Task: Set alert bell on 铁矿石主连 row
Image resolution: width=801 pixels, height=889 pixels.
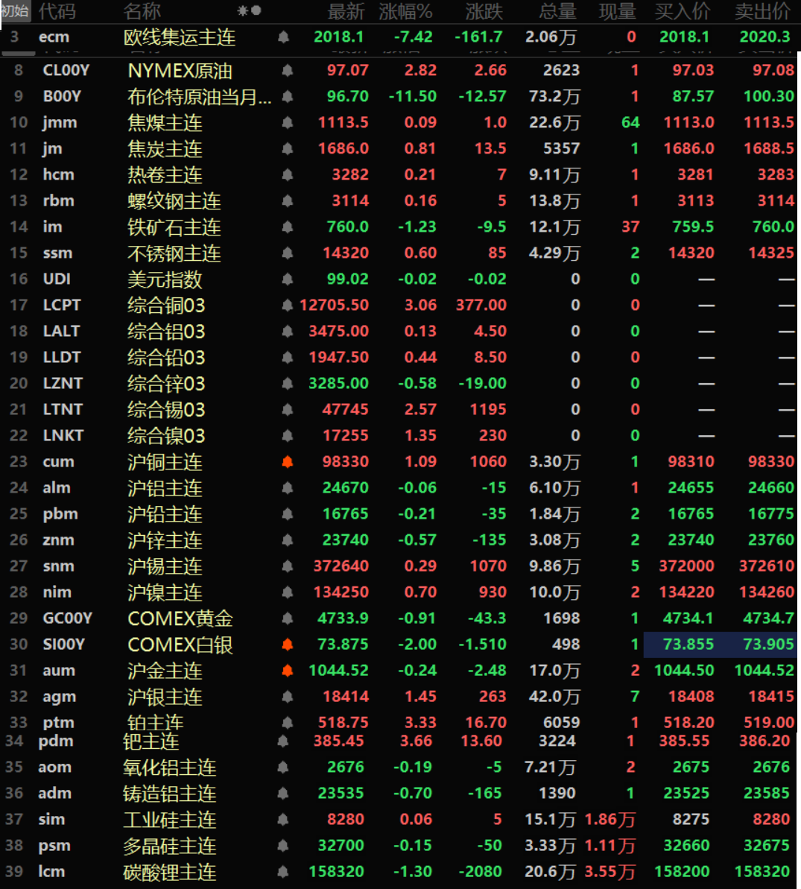Action: coord(288,227)
